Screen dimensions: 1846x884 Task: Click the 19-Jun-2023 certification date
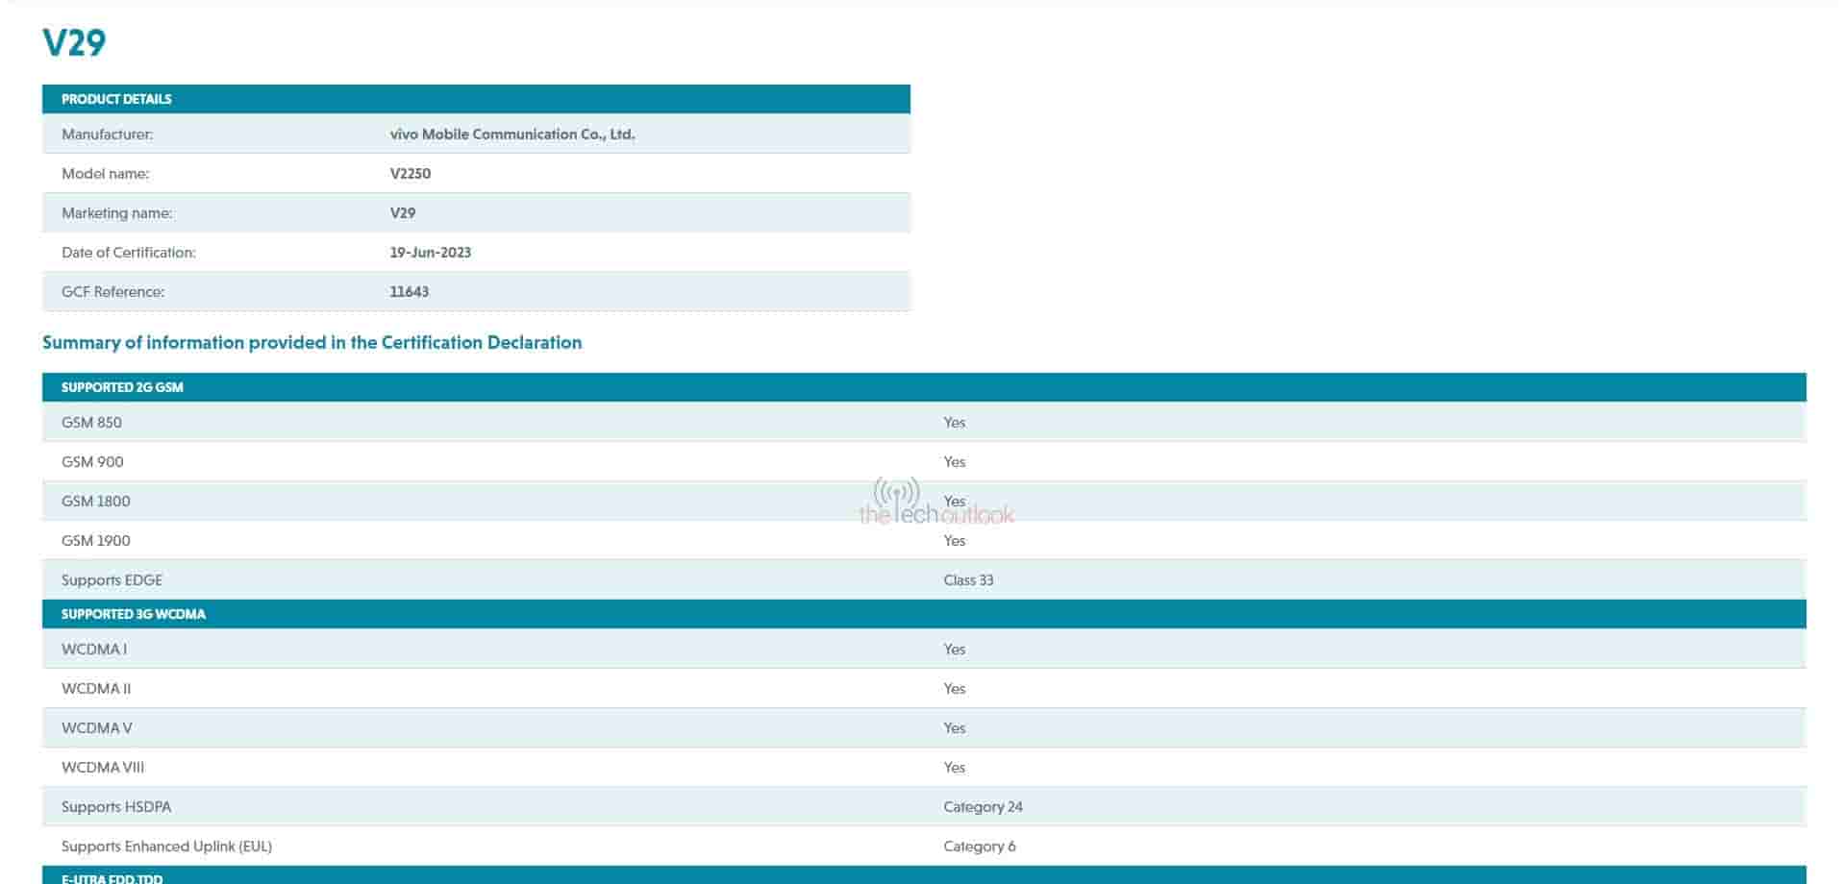[430, 253]
